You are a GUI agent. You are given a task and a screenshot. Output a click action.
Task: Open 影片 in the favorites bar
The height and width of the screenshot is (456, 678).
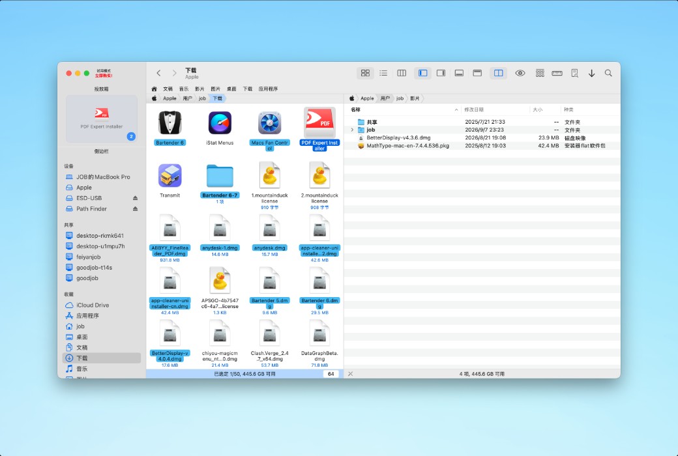[x=199, y=89]
